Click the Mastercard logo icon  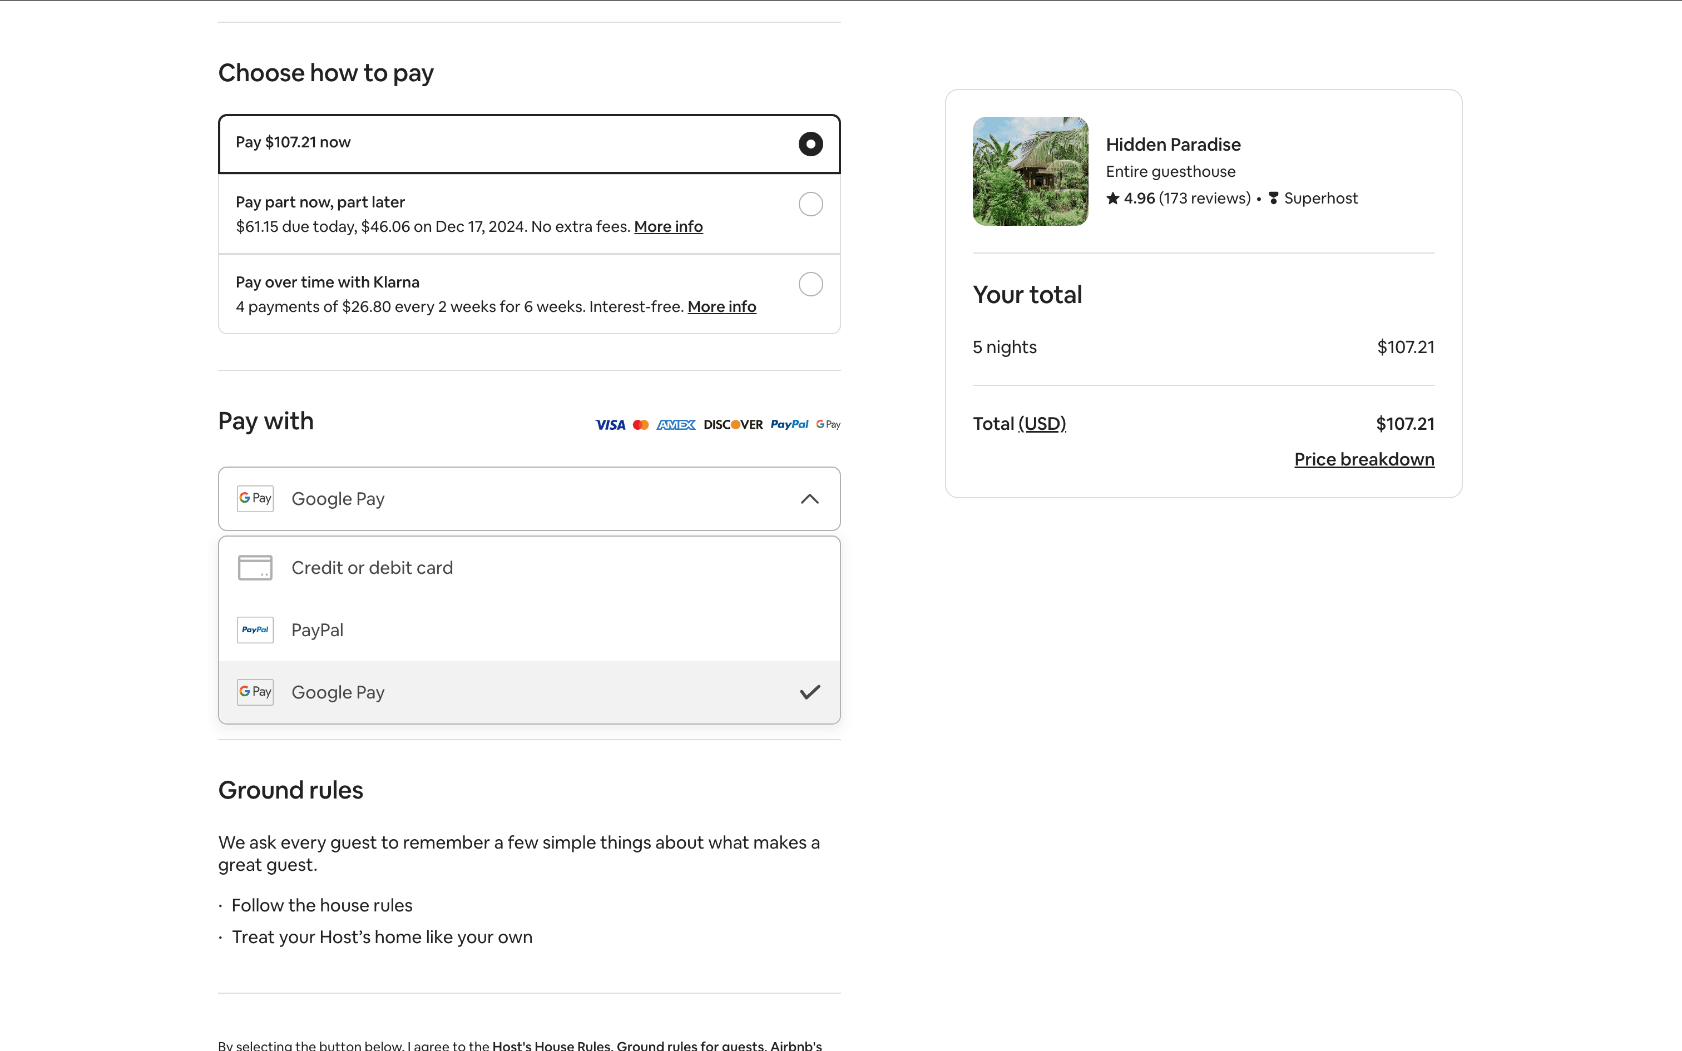click(x=641, y=425)
